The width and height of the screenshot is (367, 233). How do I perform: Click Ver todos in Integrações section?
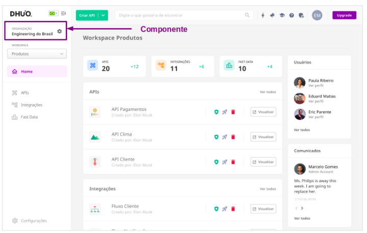(268, 189)
